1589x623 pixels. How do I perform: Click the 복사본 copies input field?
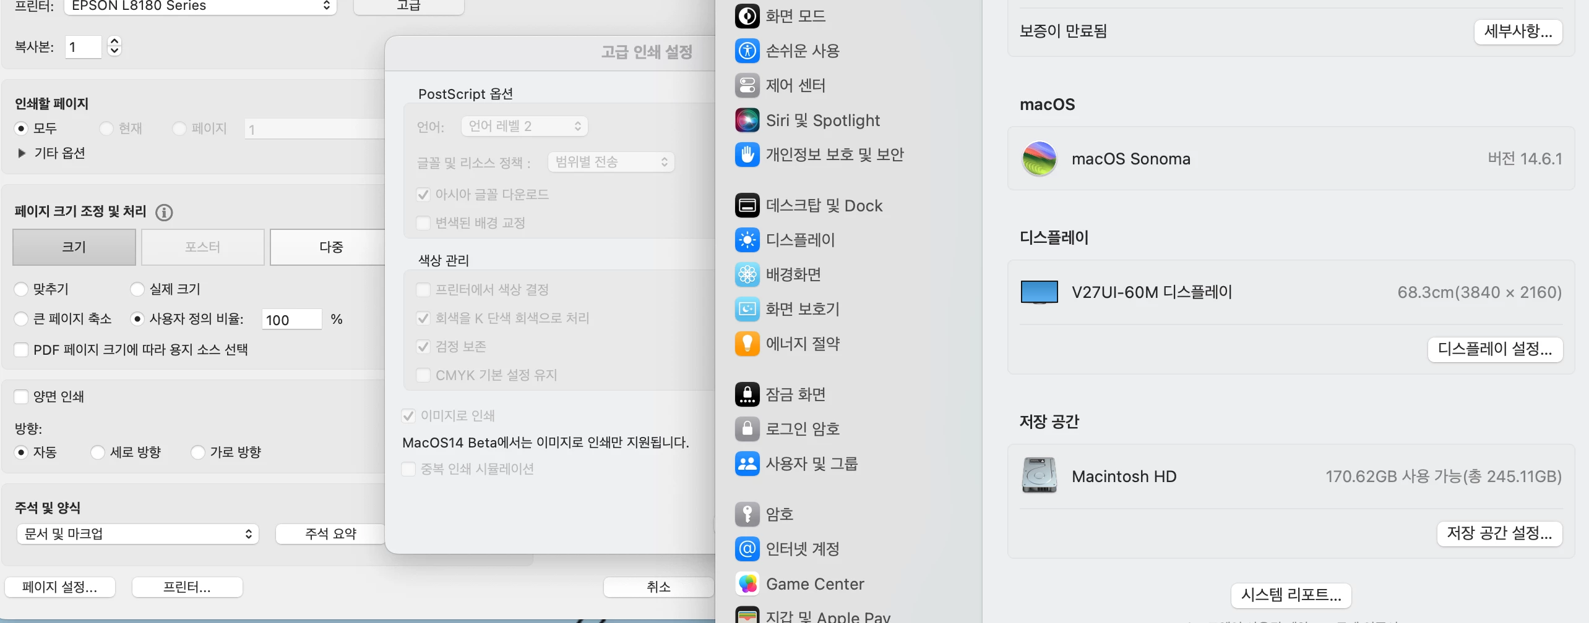(84, 47)
